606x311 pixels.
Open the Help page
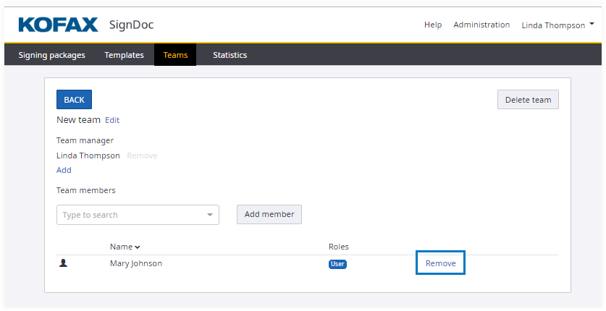433,25
